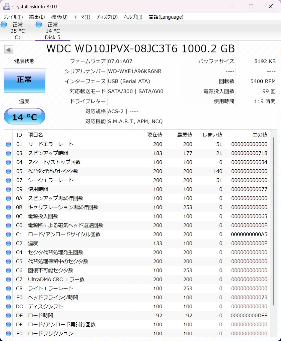
Task: Open the 機能(U) menu
Action: (x=59, y=17)
